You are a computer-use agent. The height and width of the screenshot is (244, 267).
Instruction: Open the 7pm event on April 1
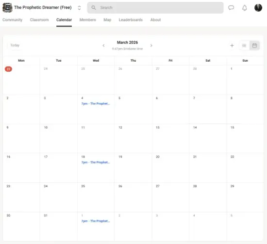tap(96, 221)
